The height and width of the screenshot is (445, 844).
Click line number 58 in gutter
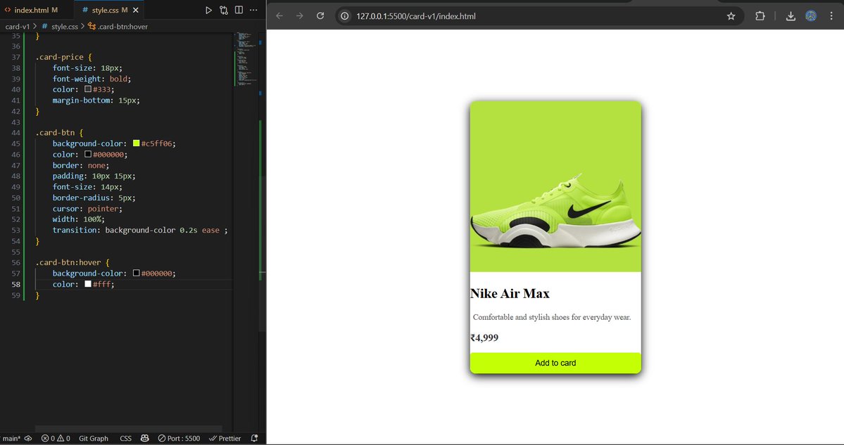(x=15, y=284)
